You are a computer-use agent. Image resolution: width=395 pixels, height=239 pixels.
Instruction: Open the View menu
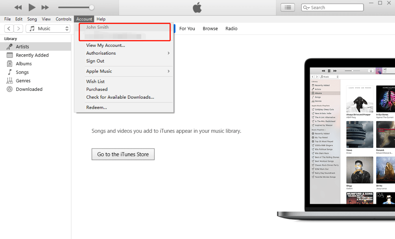tap(46, 19)
